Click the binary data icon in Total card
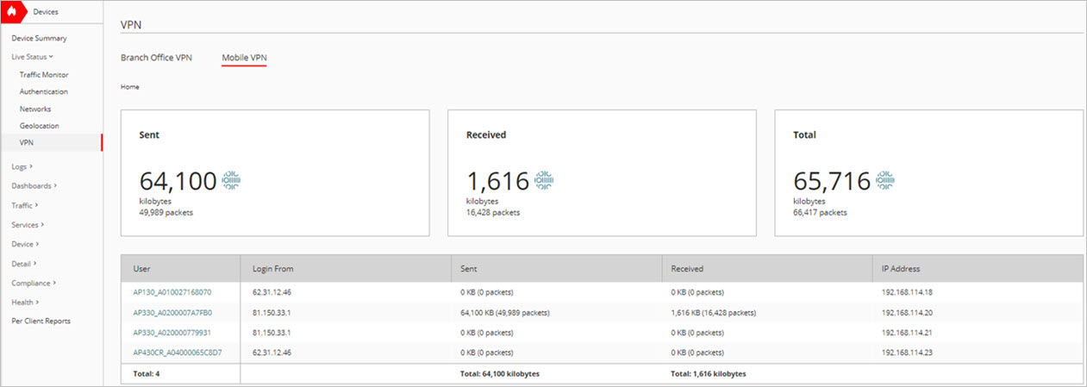Image resolution: width=1087 pixels, height=387 pixels. coord(885,180)
